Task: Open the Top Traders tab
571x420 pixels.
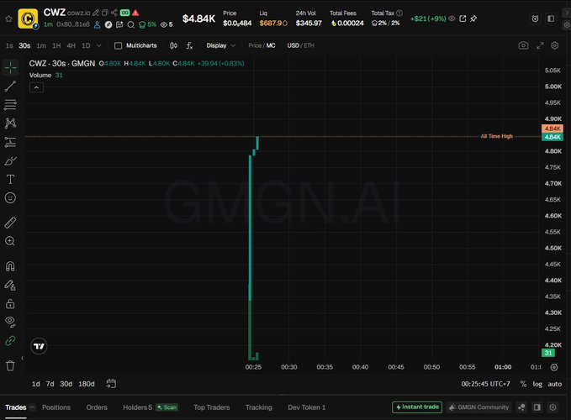Action: click(212, 407)
